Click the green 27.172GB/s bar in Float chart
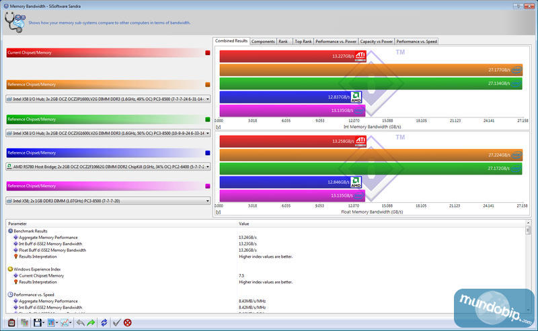This screenshot has height=331, width=538. (371, 169)
